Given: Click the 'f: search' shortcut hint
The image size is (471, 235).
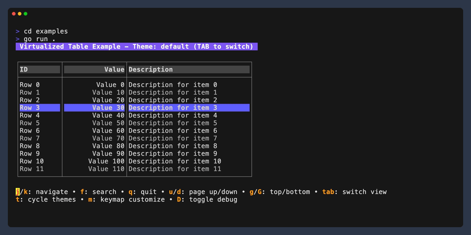Looking at the screenshot, I should point(98,192).
